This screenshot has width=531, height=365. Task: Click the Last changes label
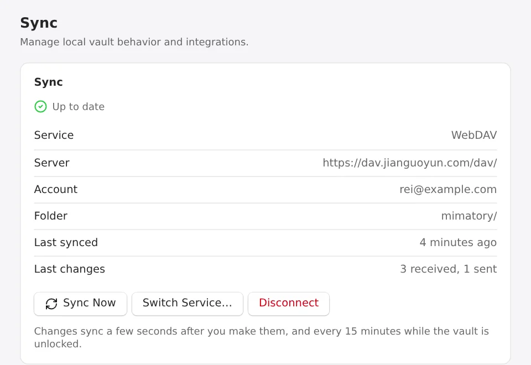pyautogui.click(x=70, y=269)
